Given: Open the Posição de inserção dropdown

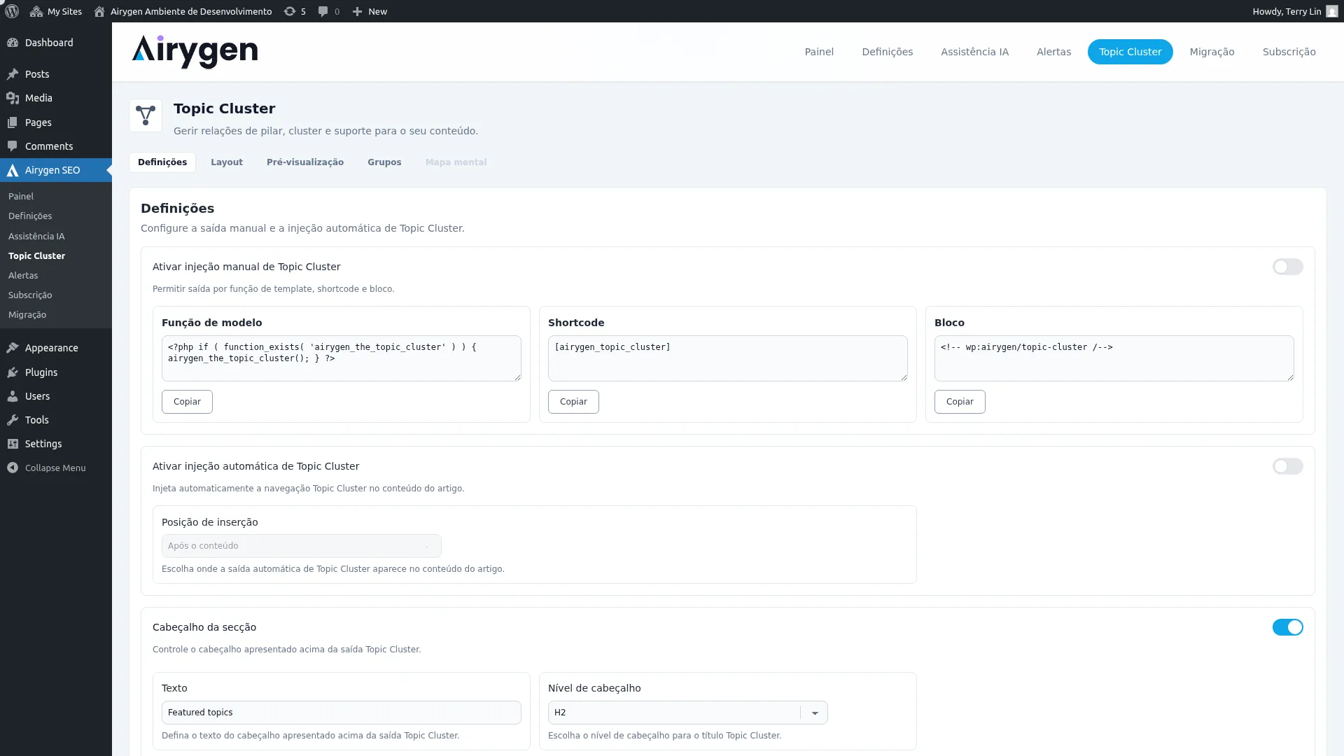Looking at the screenshot, I should tap(301, 545).
